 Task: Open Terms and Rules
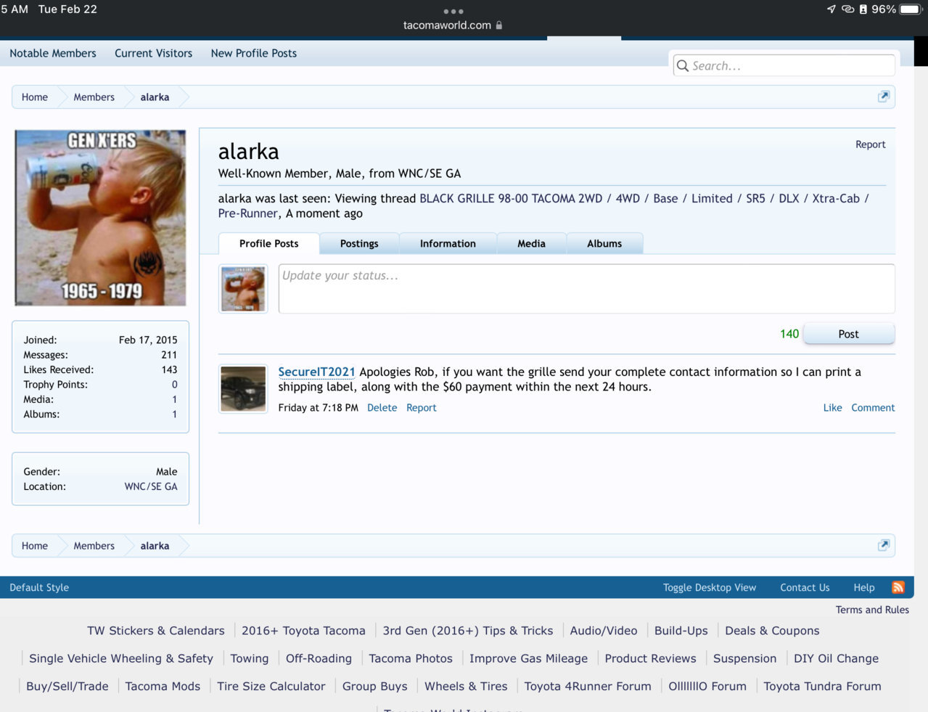click(x=872, y=610)
